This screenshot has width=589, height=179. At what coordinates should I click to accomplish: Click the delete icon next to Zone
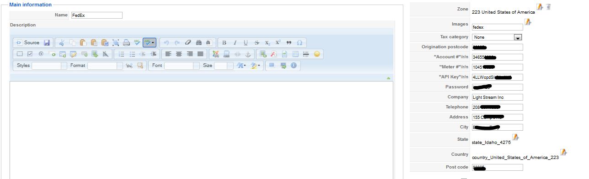548,7
